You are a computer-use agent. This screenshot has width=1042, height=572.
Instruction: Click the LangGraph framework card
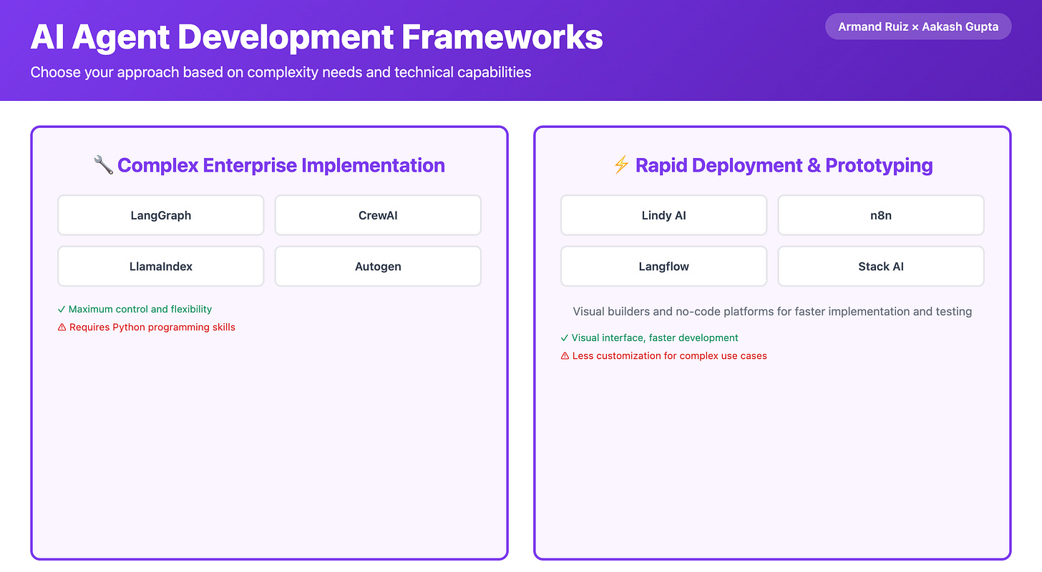click(161, 215)
